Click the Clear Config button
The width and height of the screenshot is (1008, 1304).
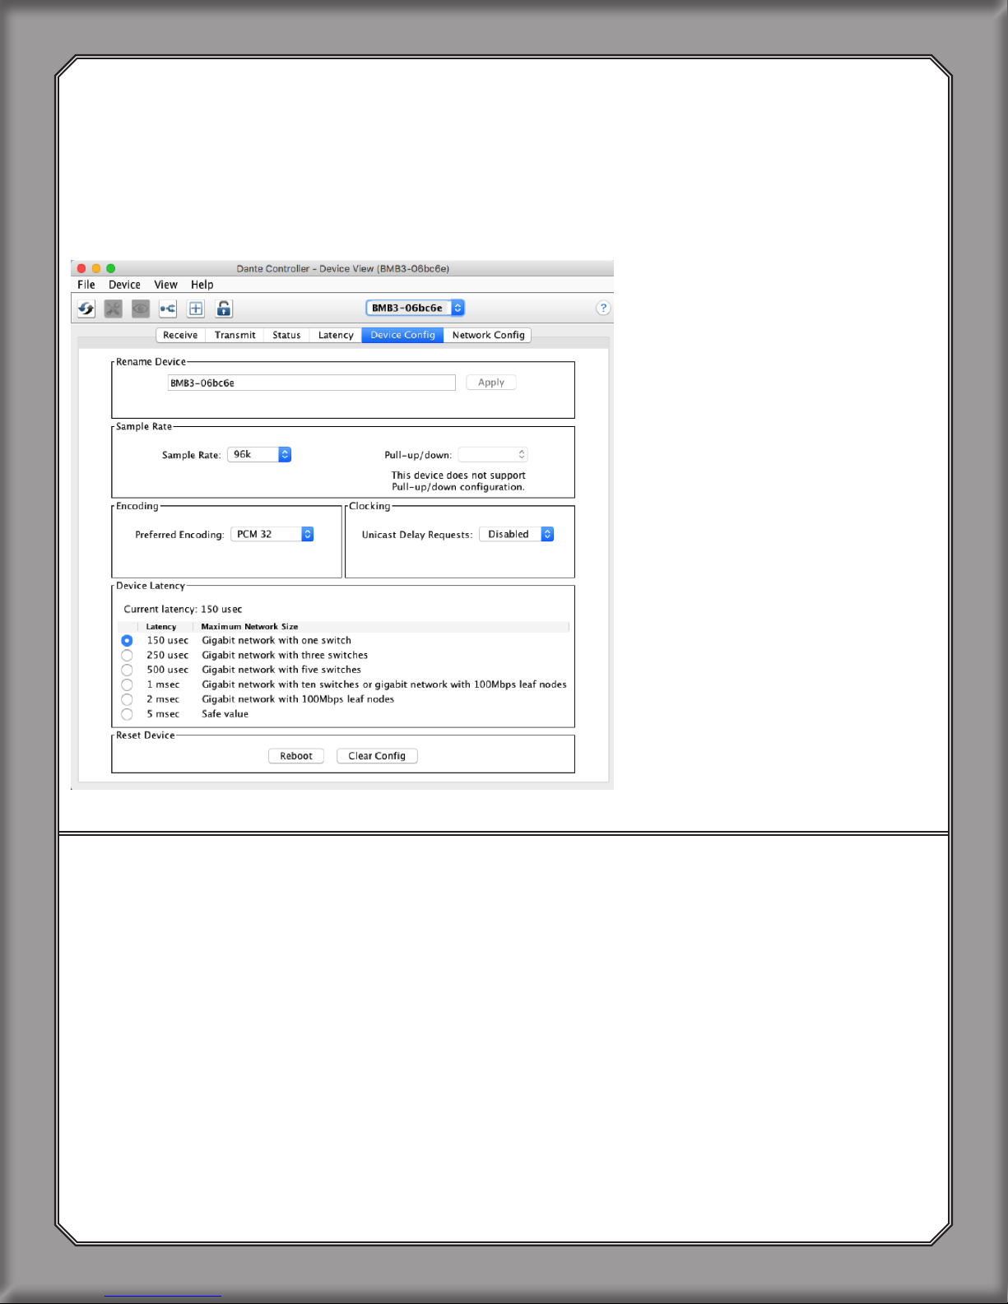[x=377, y=756]
